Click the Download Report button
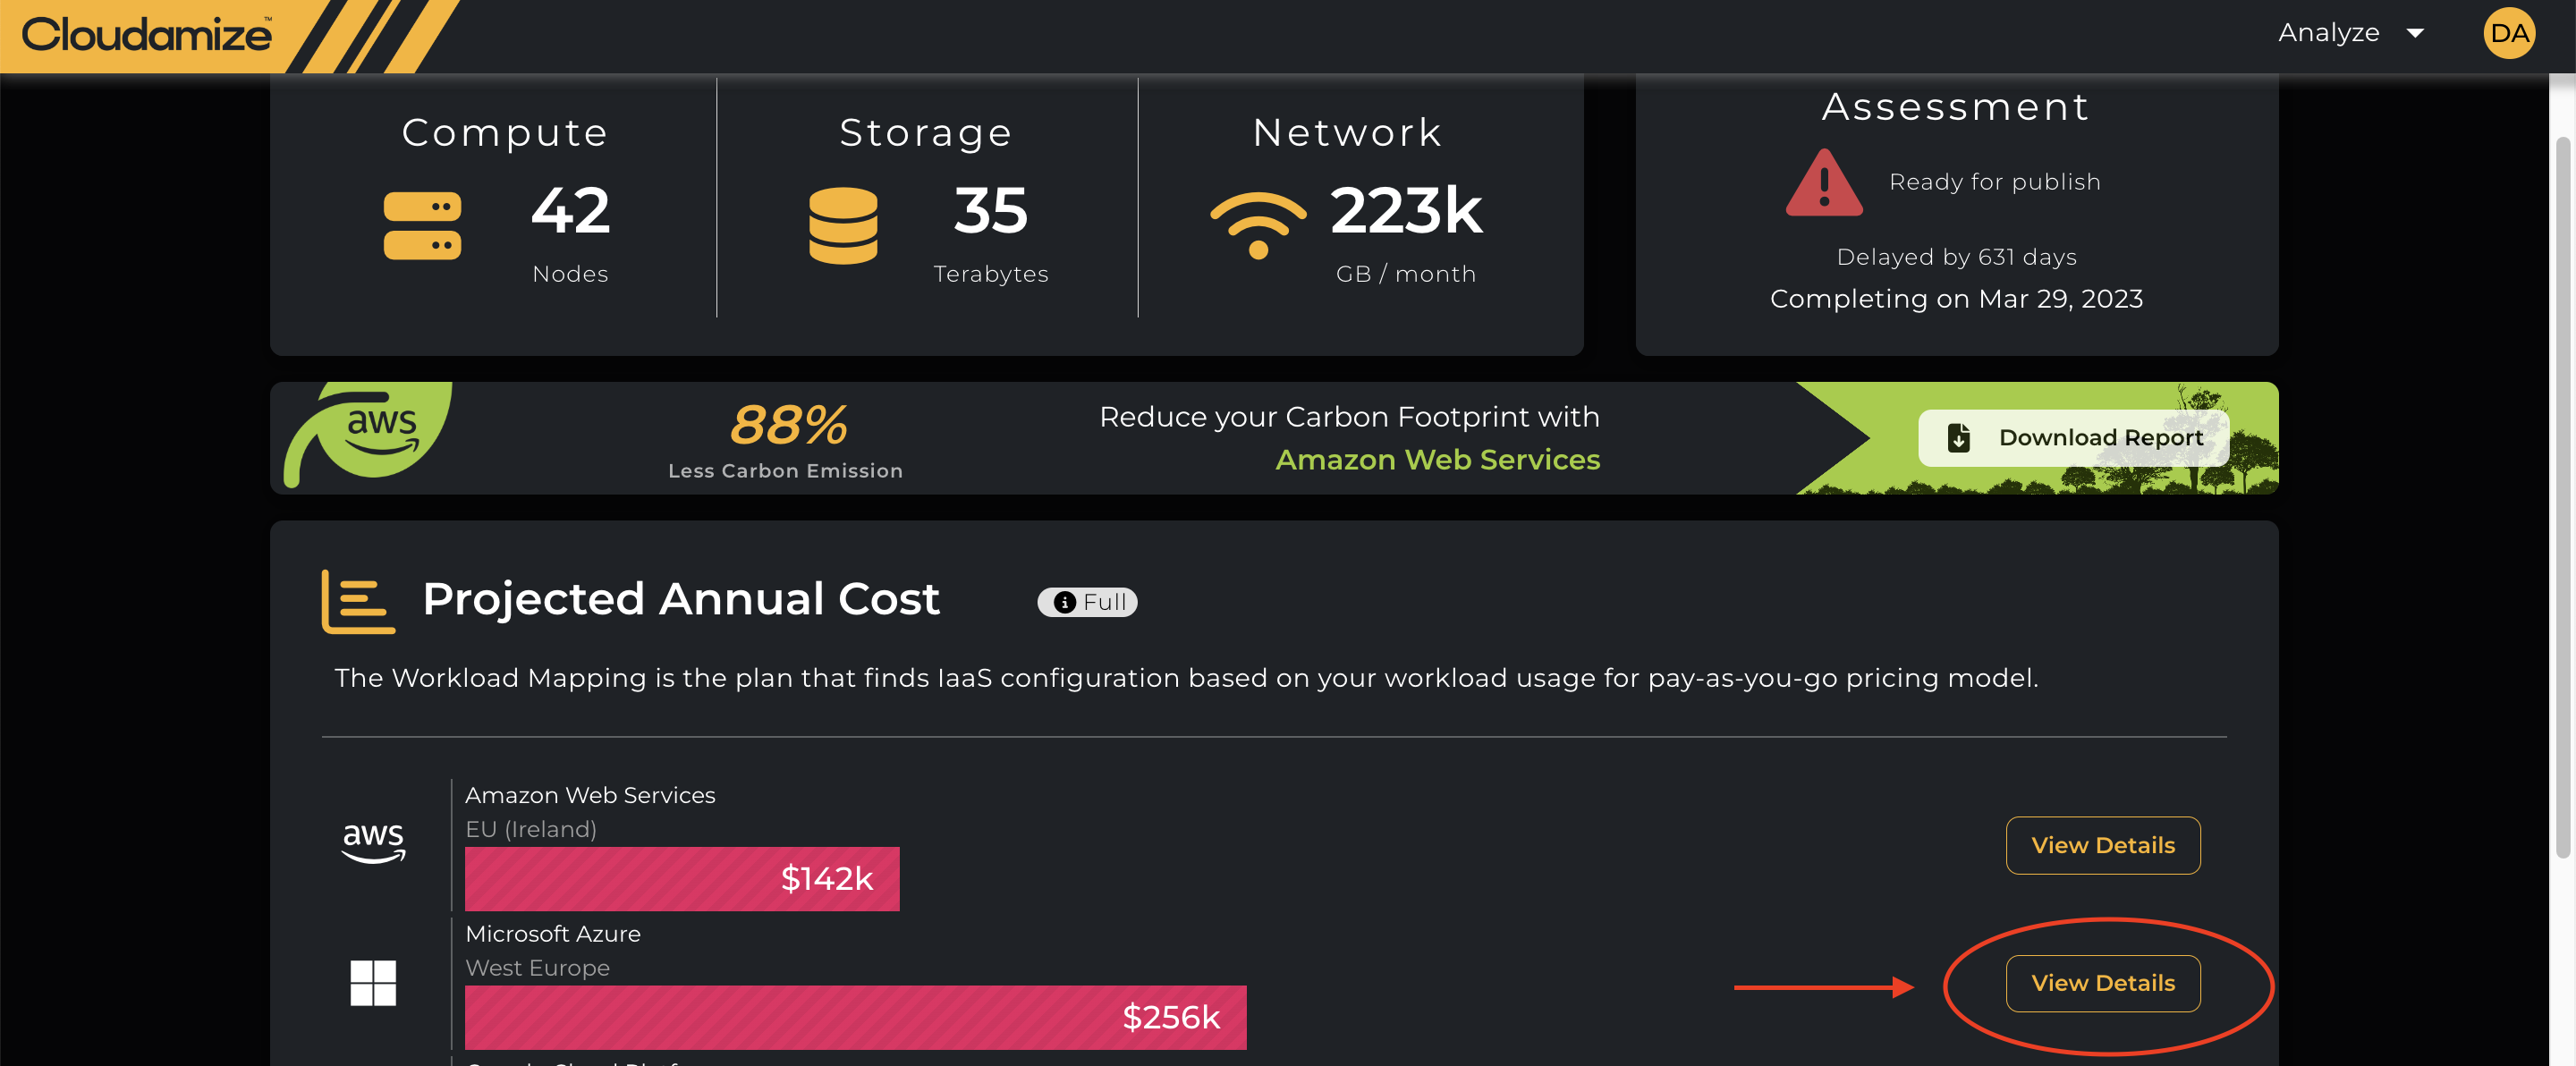Screen dimensions: 2576x1066 pyautogui.click(x=2073, y=438)
